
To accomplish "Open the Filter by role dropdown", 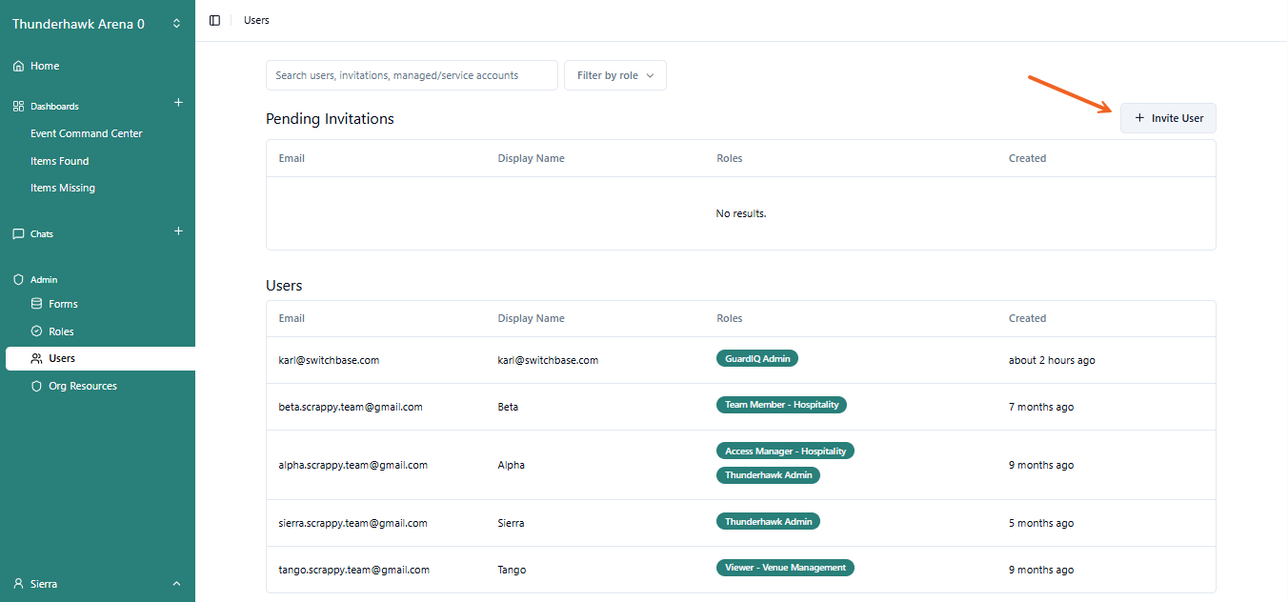I will (x=614, y=75).
